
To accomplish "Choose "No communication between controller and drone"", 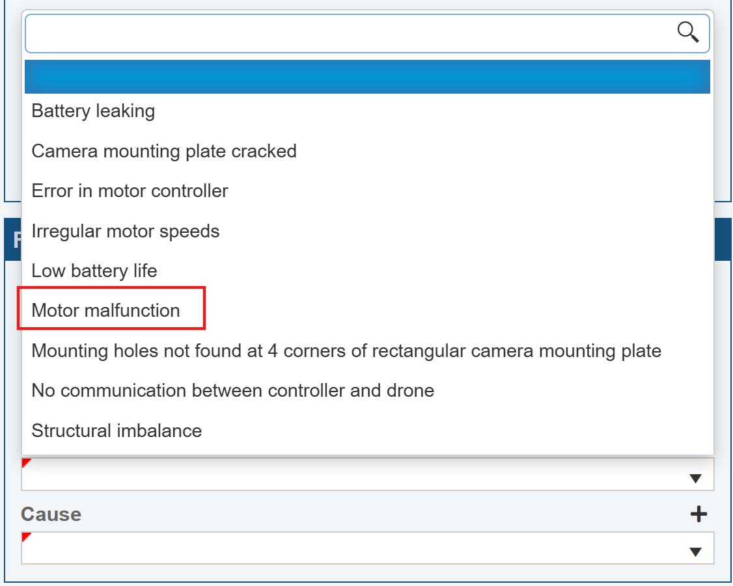I will point(233,391).
